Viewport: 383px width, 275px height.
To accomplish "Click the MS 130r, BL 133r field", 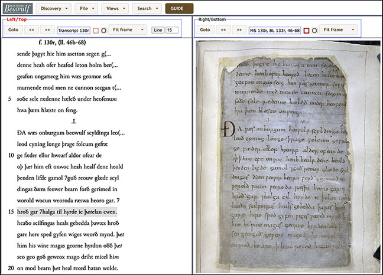I will (x=275, y=31).
